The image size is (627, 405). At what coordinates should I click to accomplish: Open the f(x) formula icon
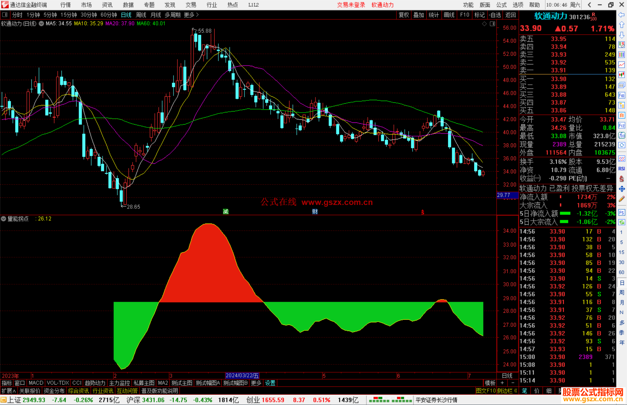pyautogui.click(x=621, y=135)
